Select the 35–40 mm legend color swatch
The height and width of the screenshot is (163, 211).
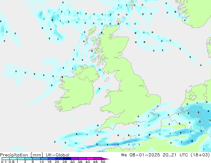(x=82, y=159)
